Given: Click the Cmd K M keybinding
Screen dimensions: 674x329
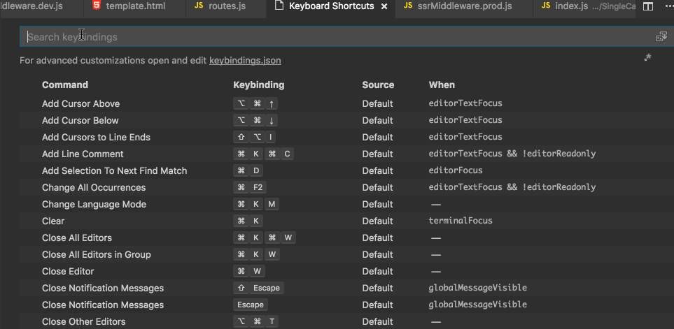Looking at the screenshot, I should [x=256, y=204].
